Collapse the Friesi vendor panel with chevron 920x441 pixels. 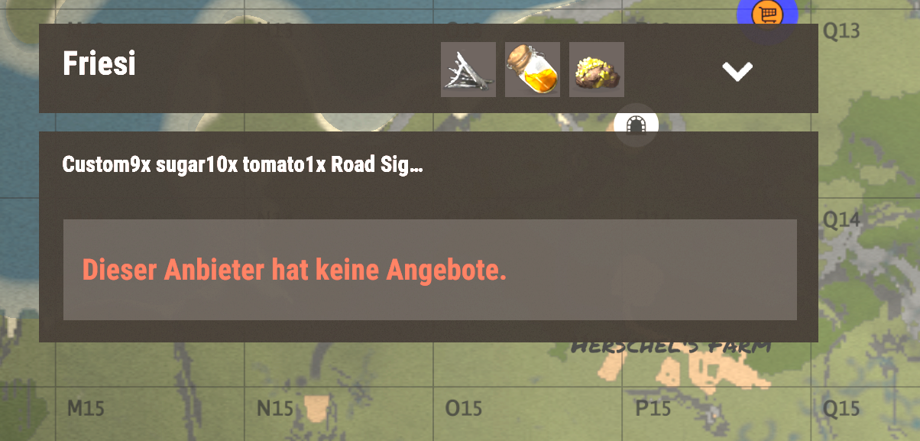[738, 71]
